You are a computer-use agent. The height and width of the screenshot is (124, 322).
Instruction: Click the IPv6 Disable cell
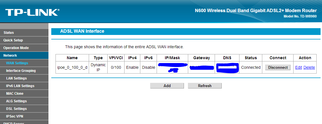pos(148,67)
